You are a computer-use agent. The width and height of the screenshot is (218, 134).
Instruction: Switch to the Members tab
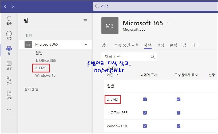click(105, 45)
